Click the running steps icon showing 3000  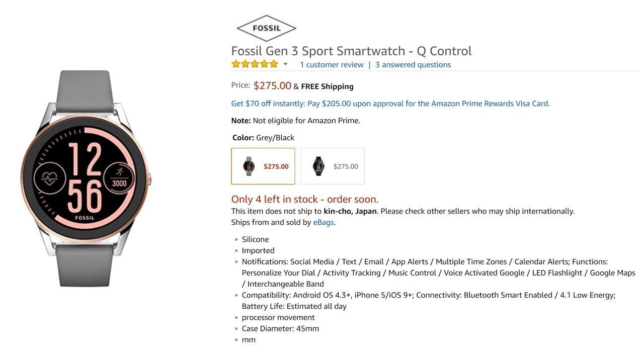[119, 178]
